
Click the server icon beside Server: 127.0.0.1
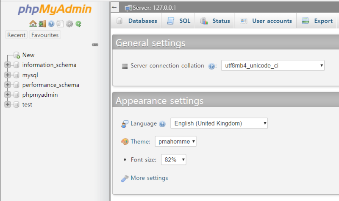[x=128, y=8]
